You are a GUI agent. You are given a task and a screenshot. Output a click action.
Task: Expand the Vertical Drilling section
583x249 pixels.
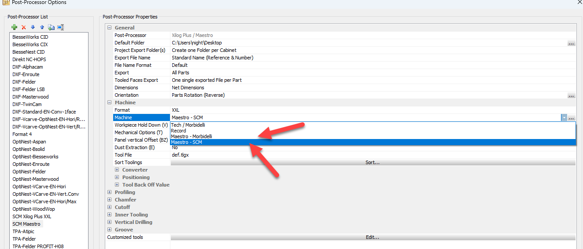pos(110,222)
